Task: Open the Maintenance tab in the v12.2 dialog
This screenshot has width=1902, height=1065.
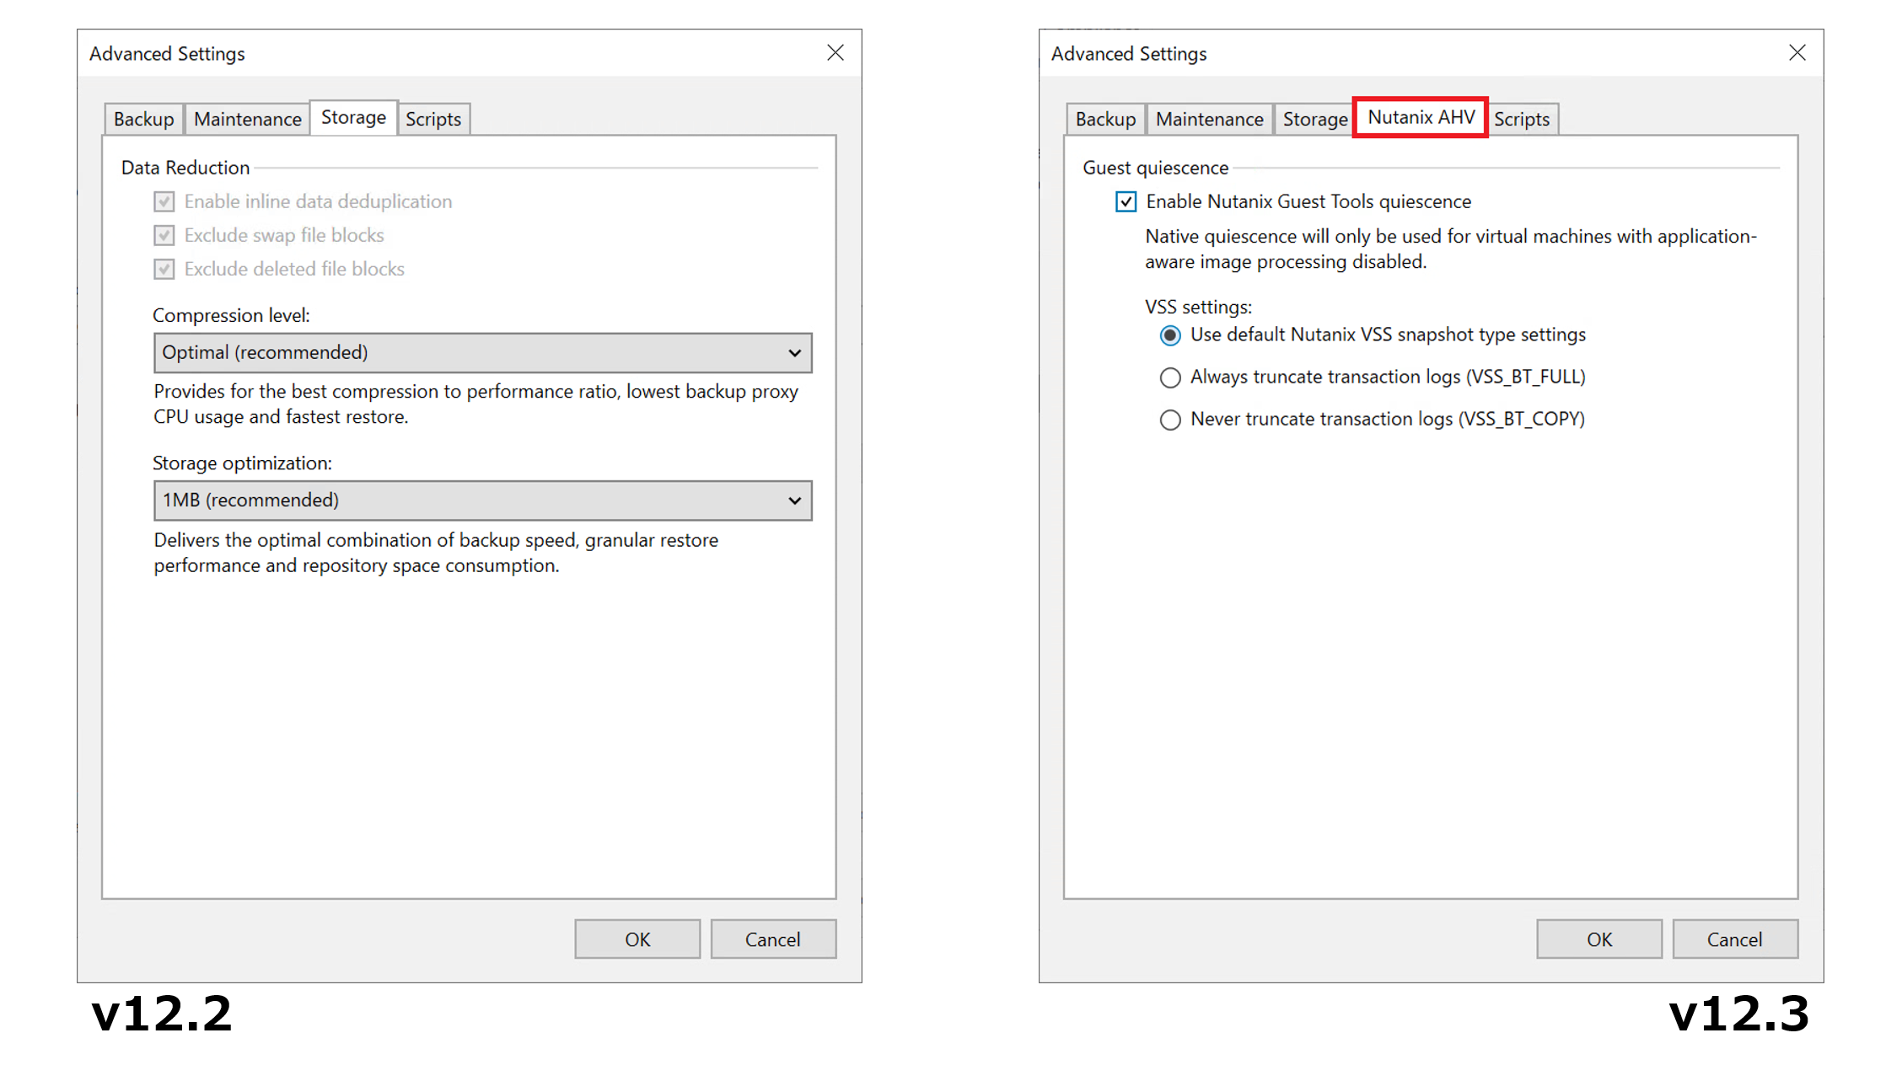Action: pos(248,119)
